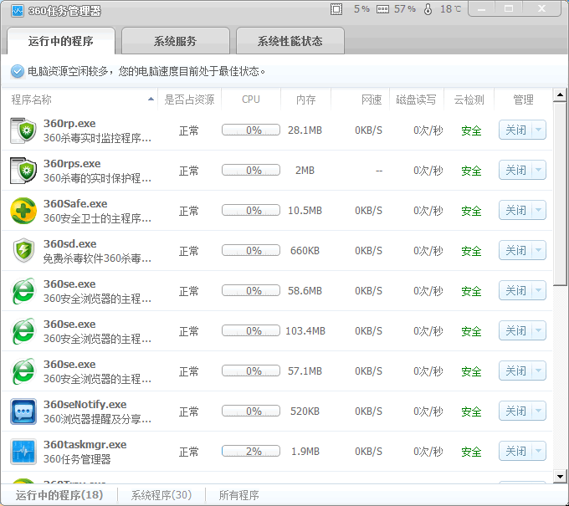The height and width of the screenshot is (506, 569).
Task: Expand the dropdown arrow beside 360rp.exe 关闭 button
Action: [538, 130]
